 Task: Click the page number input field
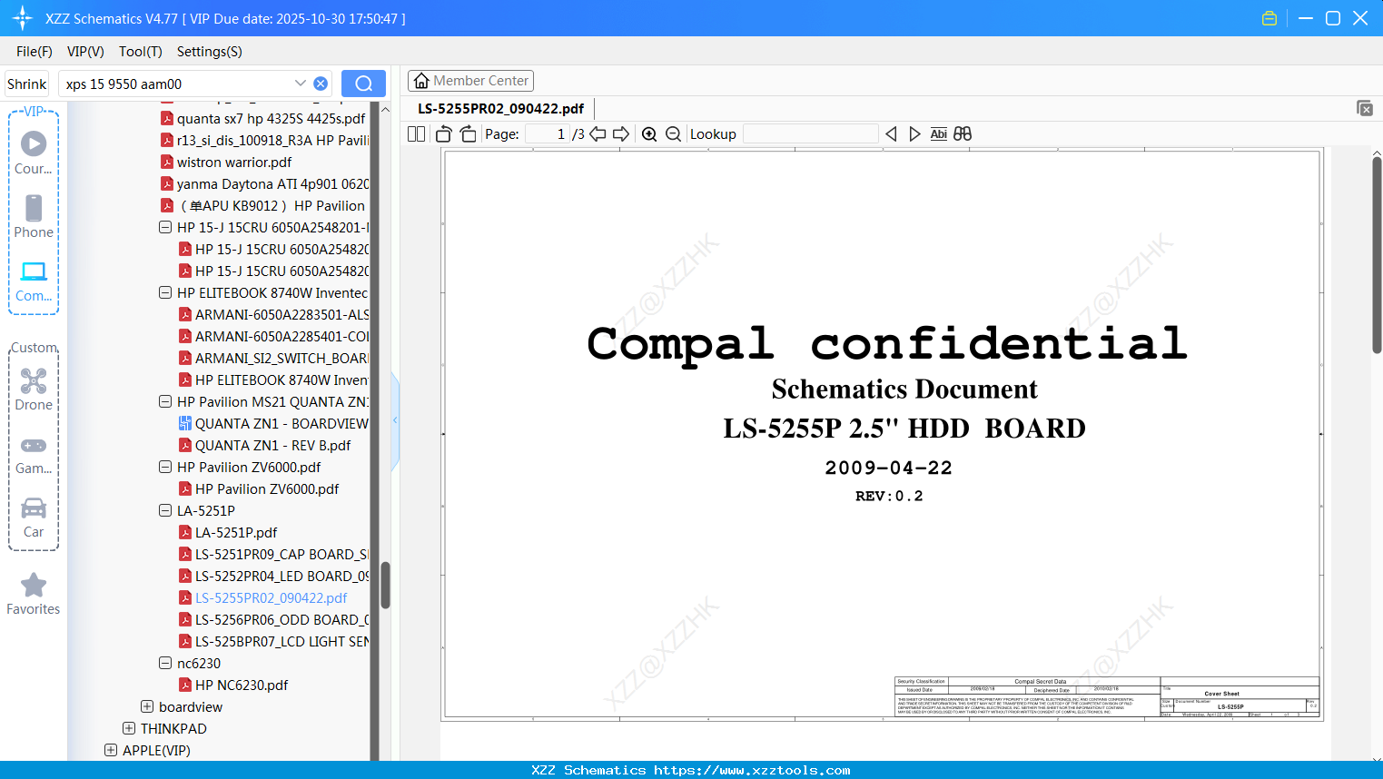pyautogui.click(x=548, y=133)
